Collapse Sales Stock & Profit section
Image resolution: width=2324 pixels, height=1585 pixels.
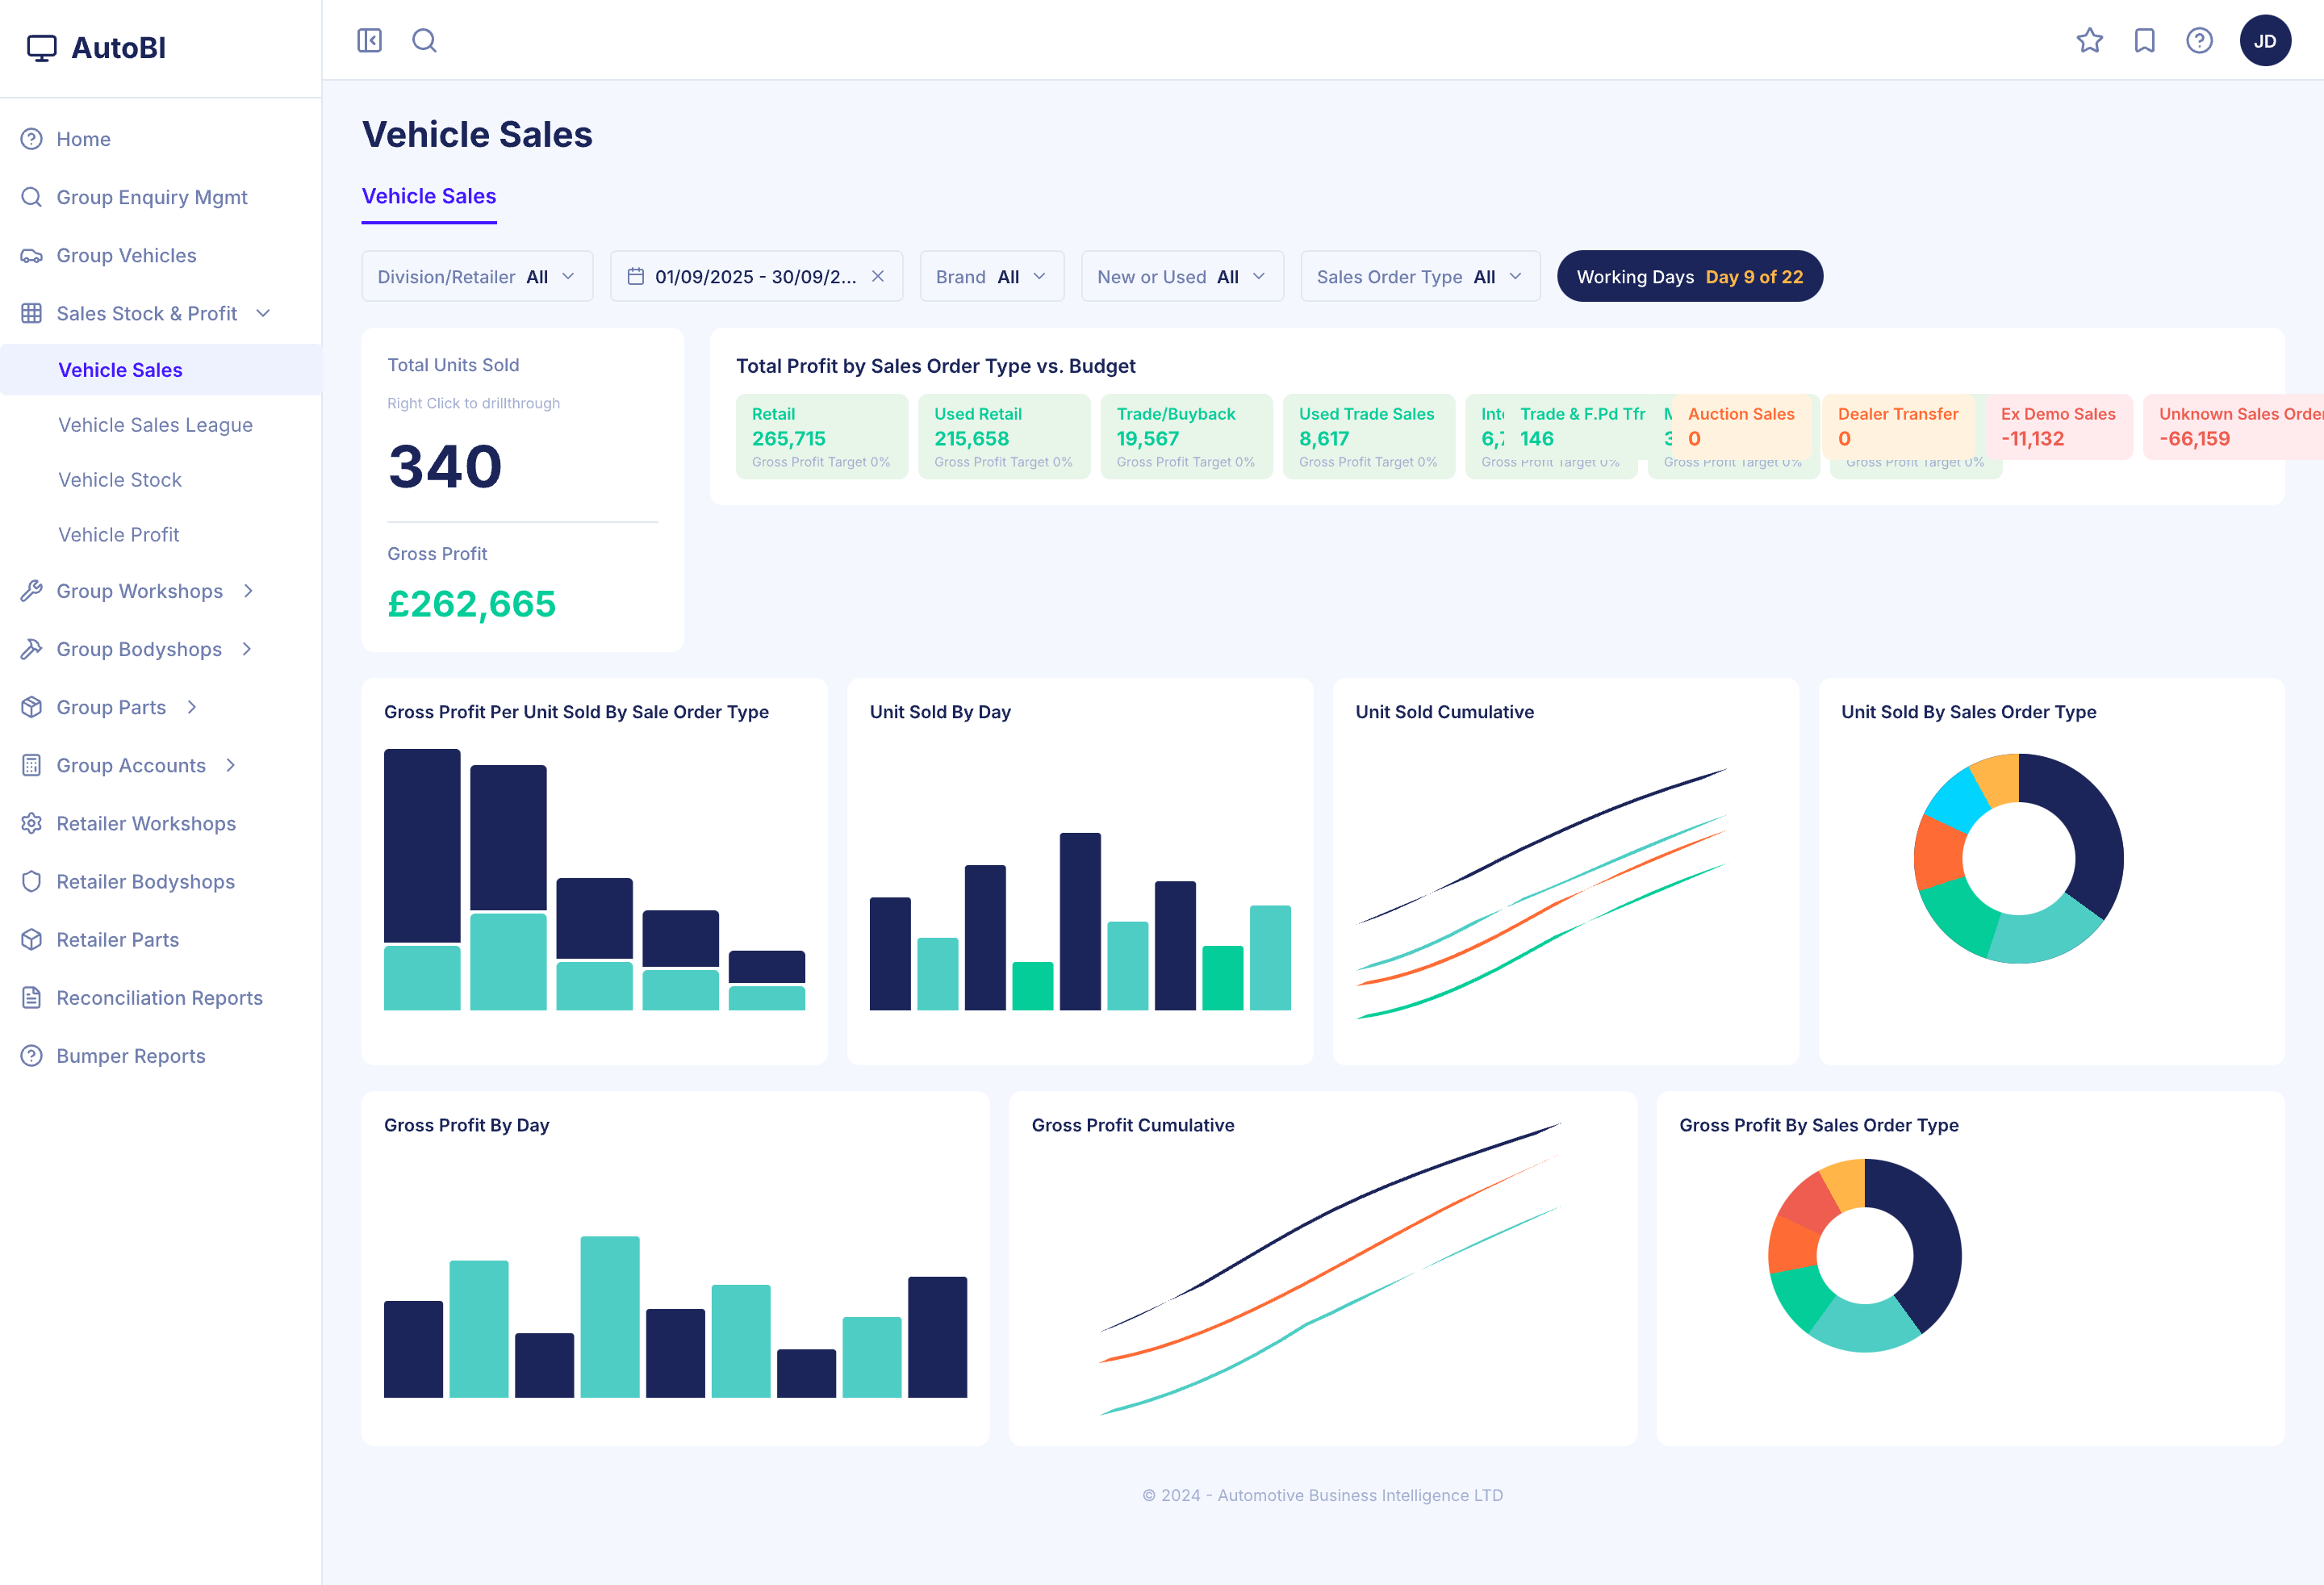point(146,313)
